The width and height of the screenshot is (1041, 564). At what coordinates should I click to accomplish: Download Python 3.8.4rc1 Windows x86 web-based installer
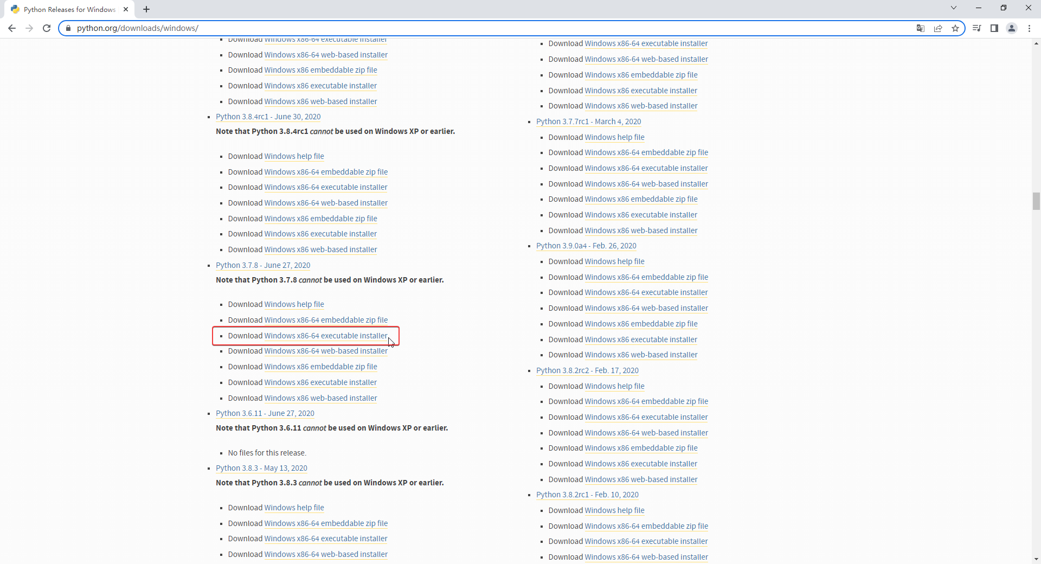click(x=320, y=249)
